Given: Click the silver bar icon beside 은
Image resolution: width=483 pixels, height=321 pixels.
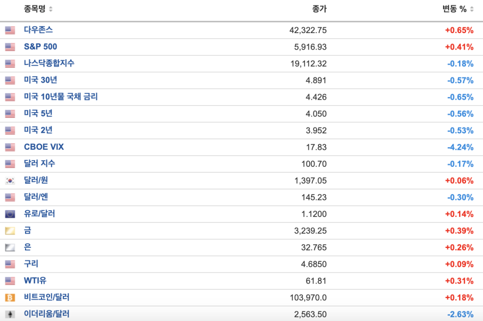Looking at the screenshot, I should (10, 247).
